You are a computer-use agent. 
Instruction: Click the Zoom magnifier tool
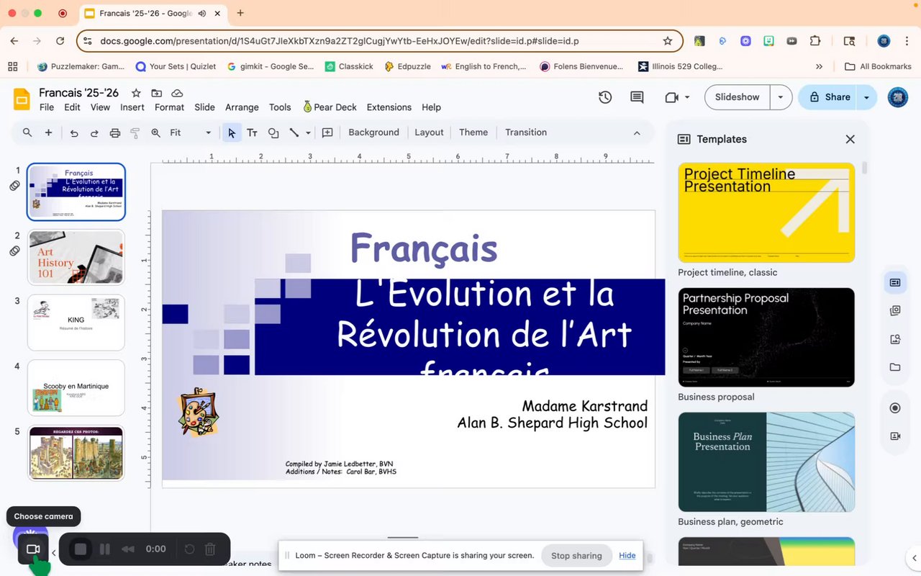coord(155,132)
